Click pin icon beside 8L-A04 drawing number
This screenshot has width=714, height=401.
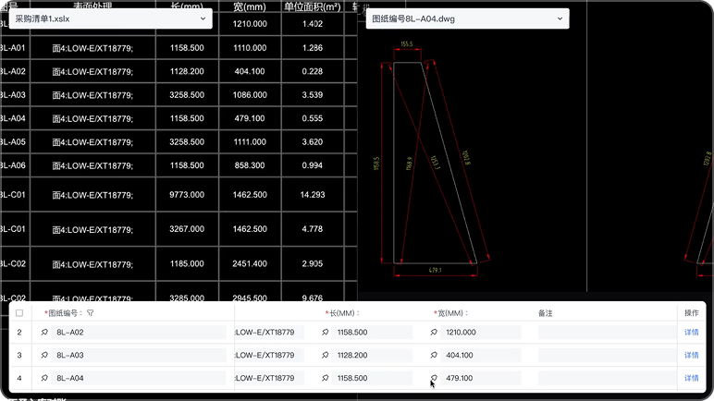point(43,378)
